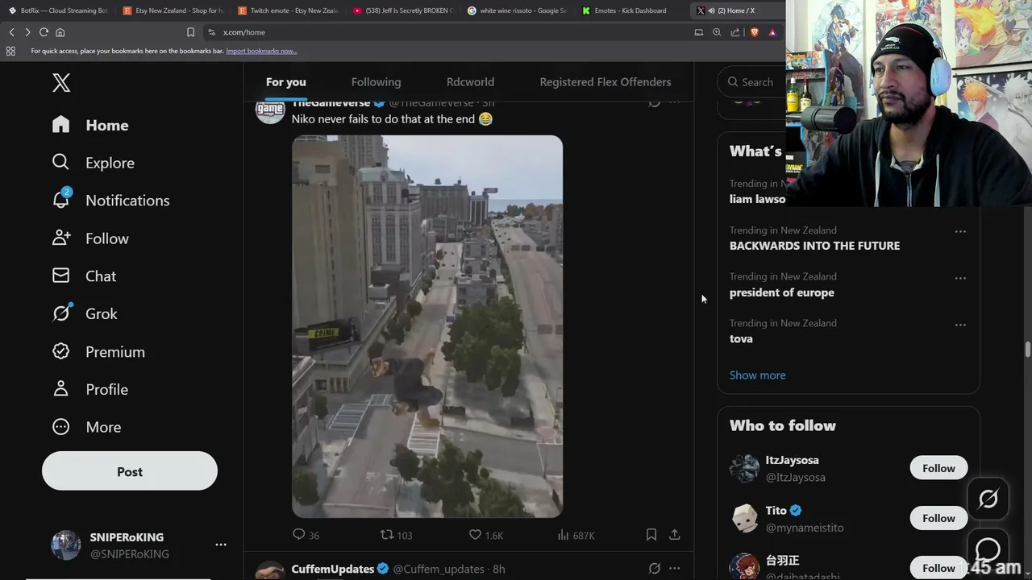This screenshot has height=580, width=1032.
Task: Click the share icon in address bar
Action: pos(735,32)
